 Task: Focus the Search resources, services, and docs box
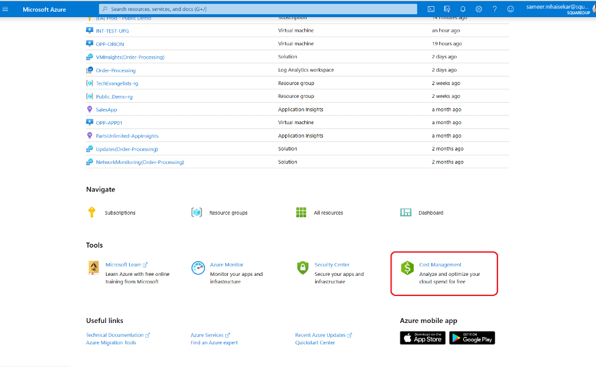coord(258,9)
